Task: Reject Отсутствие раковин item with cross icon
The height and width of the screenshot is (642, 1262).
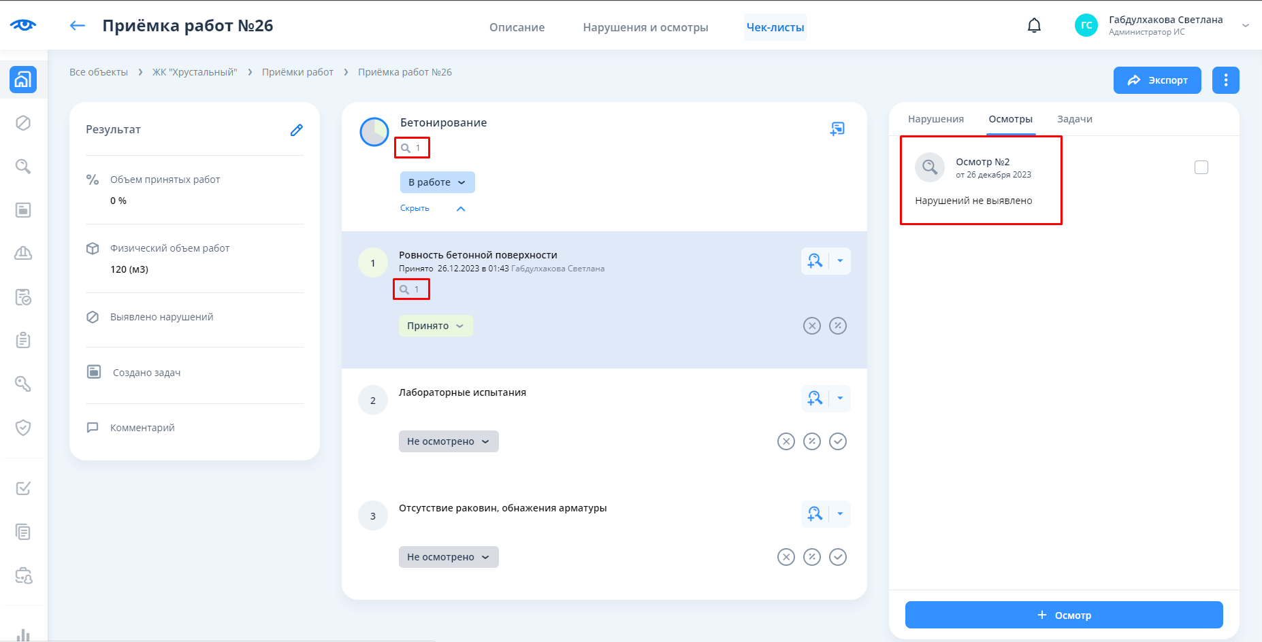Action: 786,557
